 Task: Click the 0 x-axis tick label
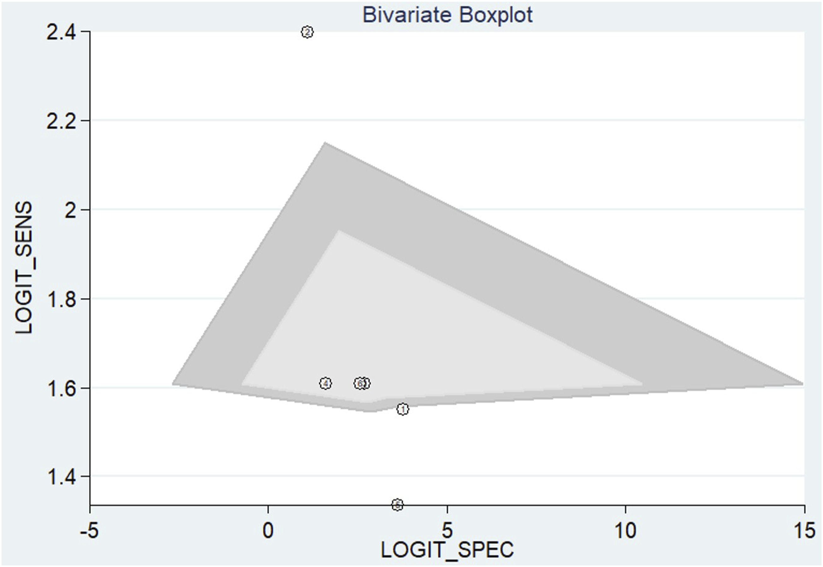(x=268, y=531)
